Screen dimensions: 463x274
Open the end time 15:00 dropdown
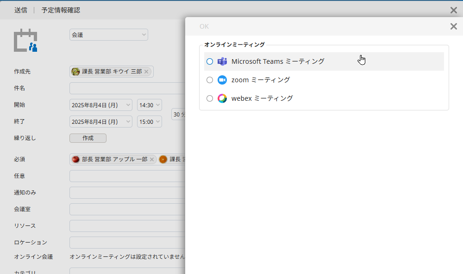tap(150, 122)
